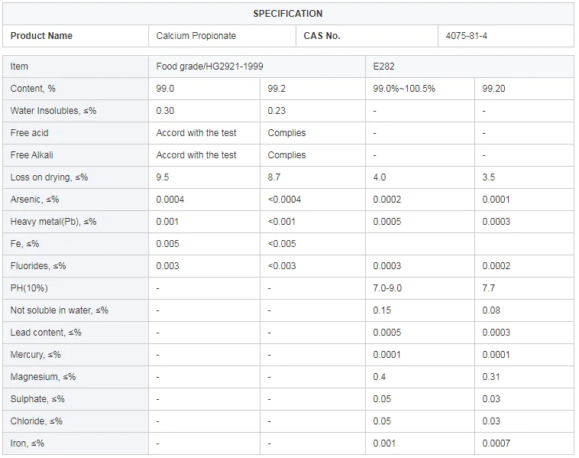The image size is (579, 458).
Task: Select the 99.0%~100.5% content range value
Action: point(403,89)
